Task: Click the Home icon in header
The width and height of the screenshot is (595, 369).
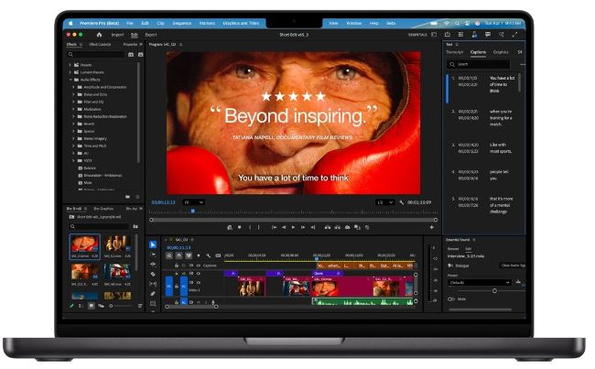Action: 98,34
